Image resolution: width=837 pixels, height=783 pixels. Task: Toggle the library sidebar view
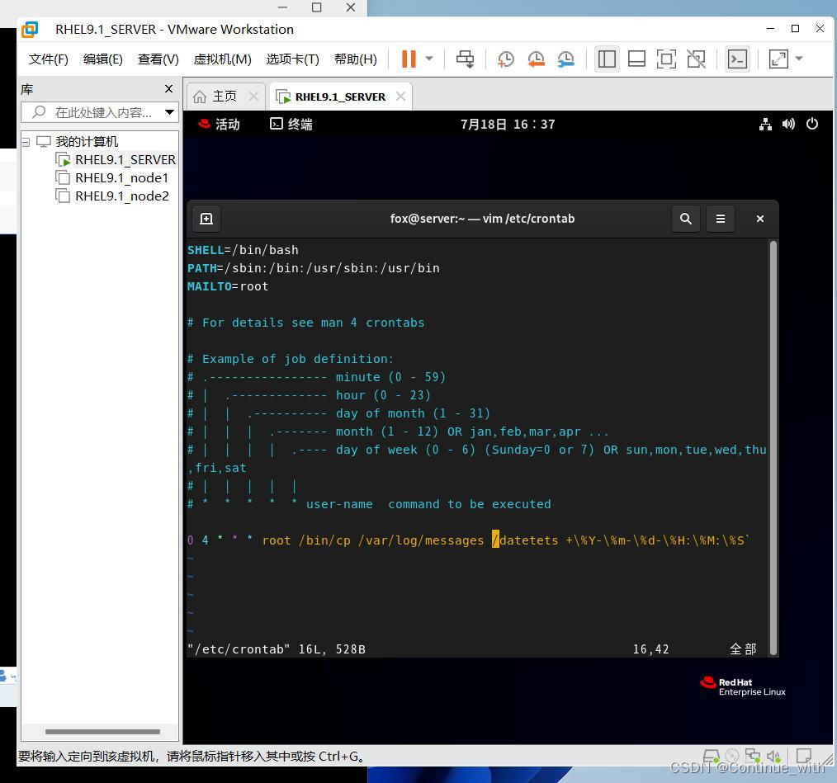coord(607,59)
